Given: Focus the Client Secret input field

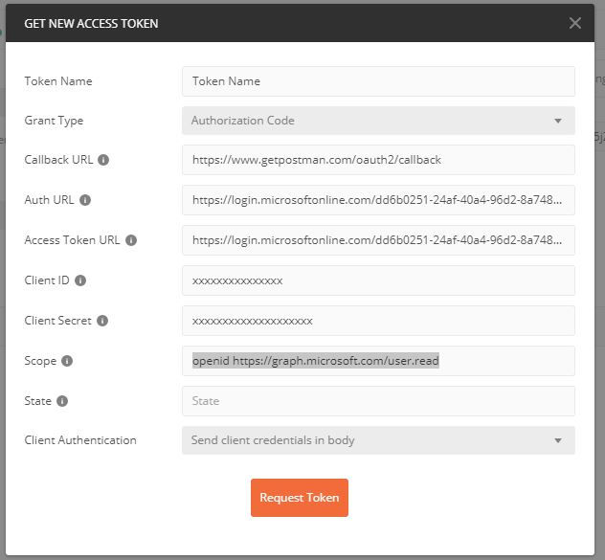Looking at the screenshot, I should 378,321.
